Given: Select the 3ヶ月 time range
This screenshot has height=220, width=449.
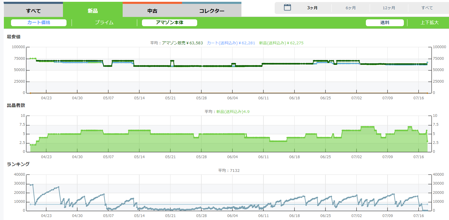Looking at the screenshot, I should [312, 8].
